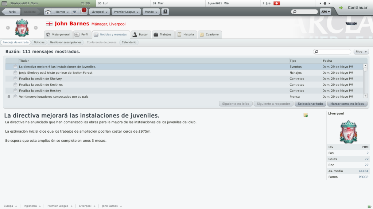Viewport: 373px width, 209px height.
Task: Open the Calendario sub-tab
Action: pos(129,42)
